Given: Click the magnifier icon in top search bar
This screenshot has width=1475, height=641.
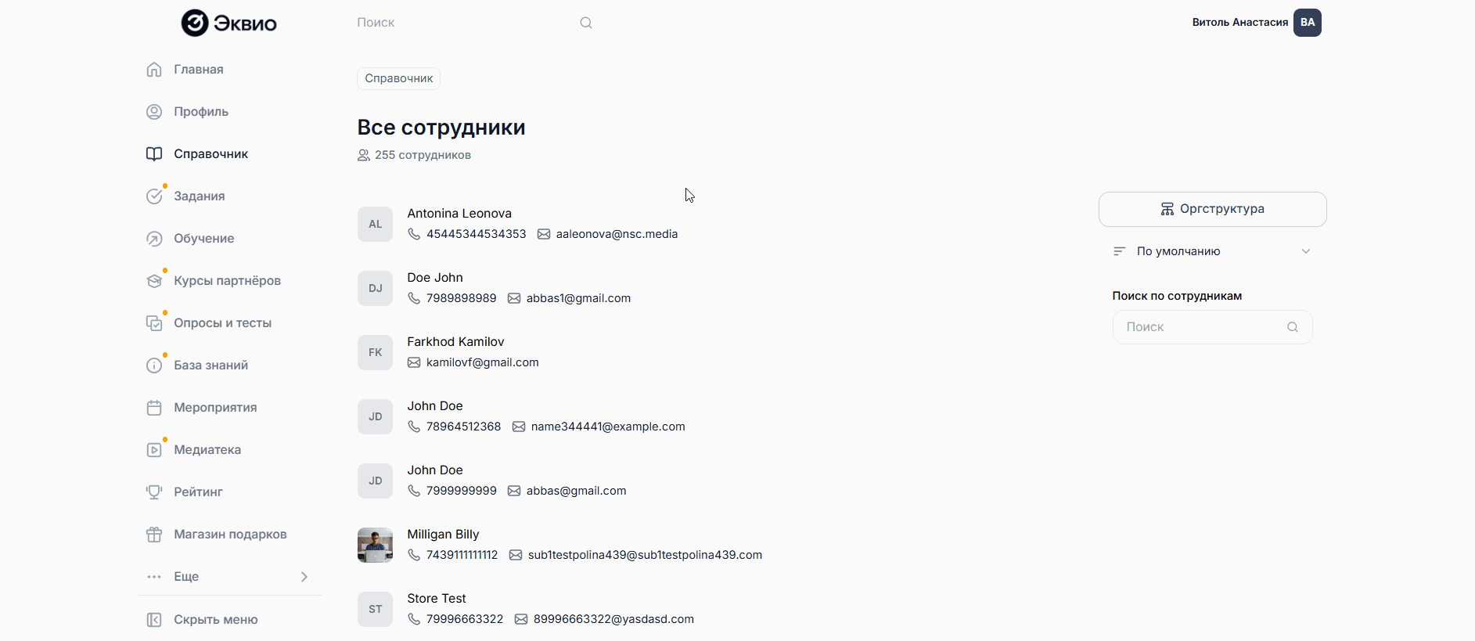Looking at the screenshot, I should pyautogui.click(x=586, y=23).
